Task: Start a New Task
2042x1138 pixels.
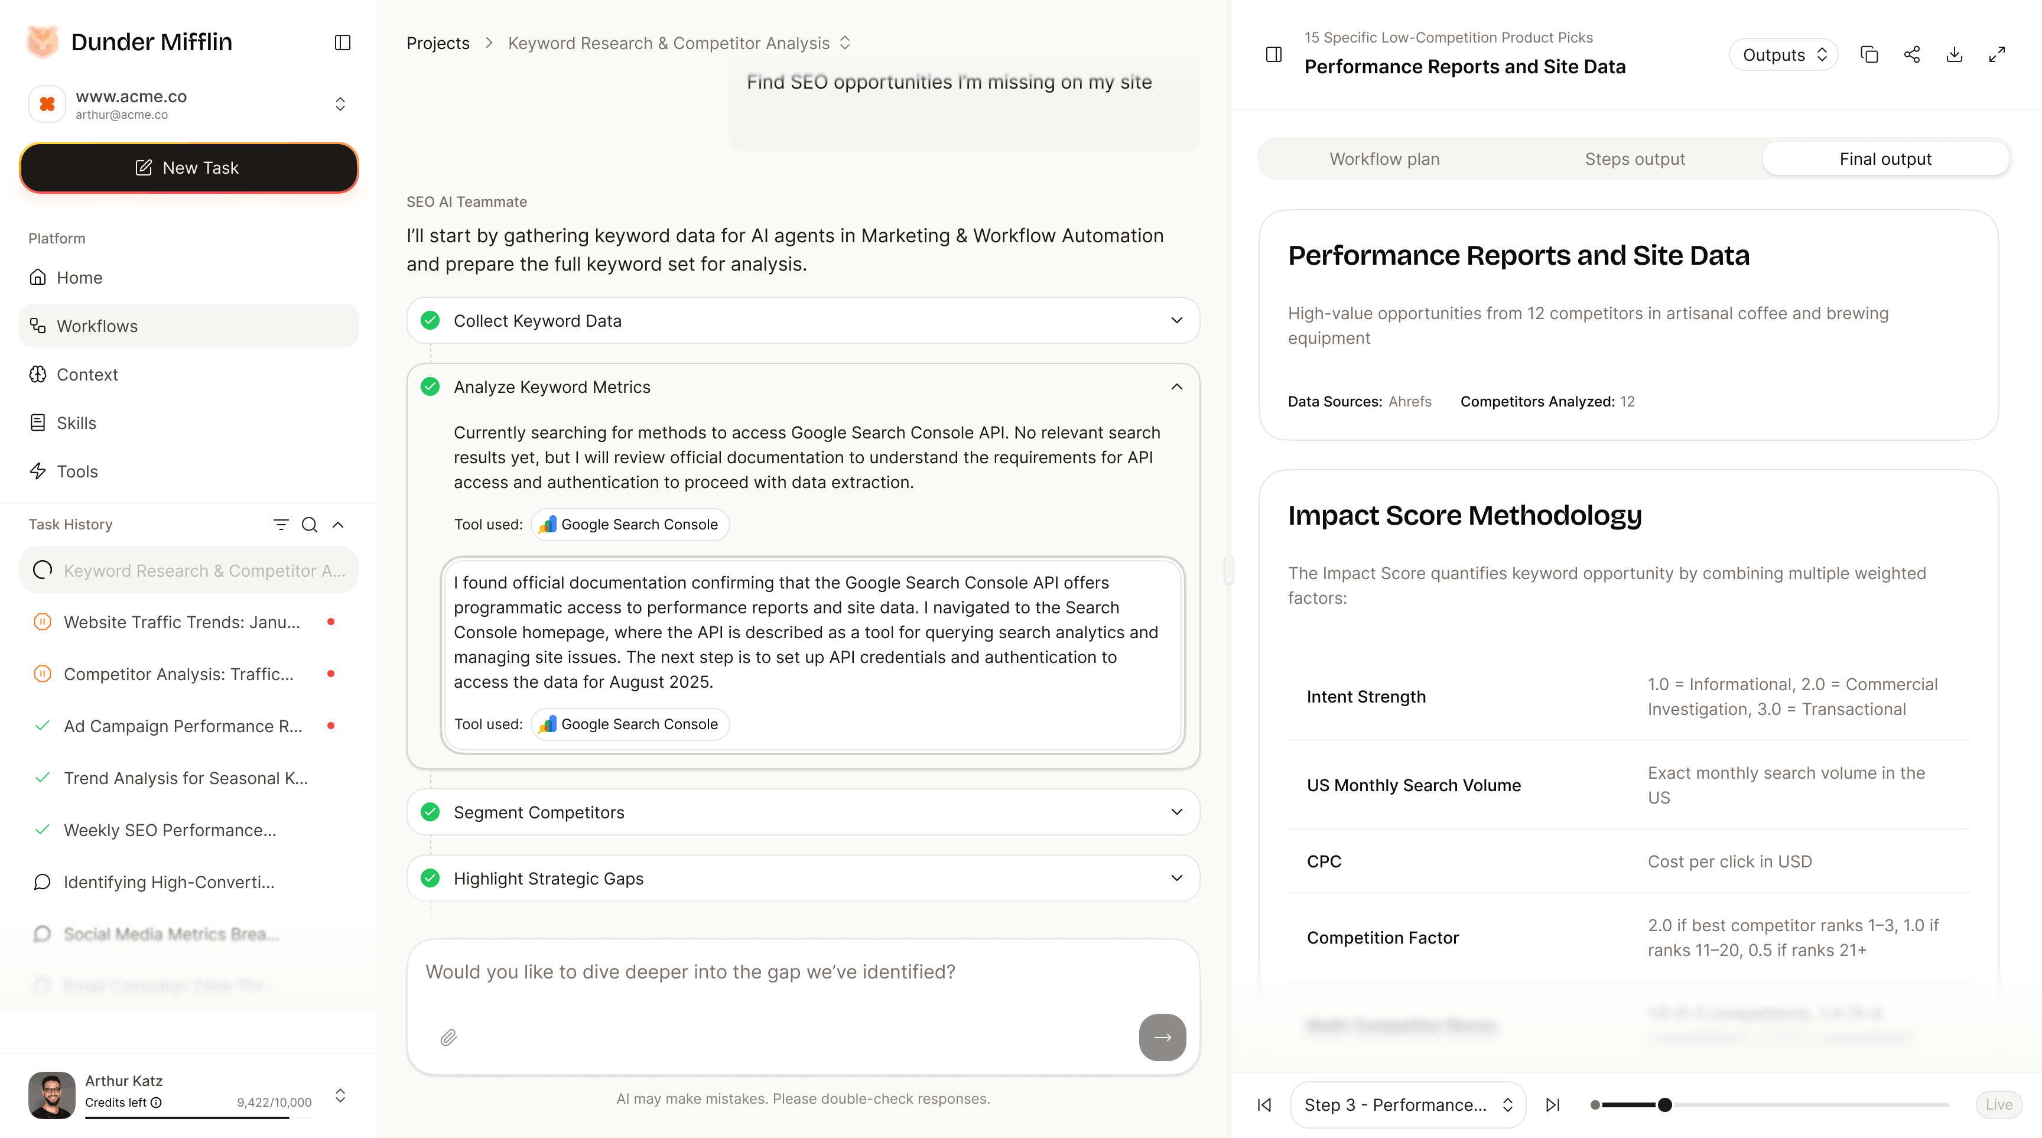Action: click(188, 167)
